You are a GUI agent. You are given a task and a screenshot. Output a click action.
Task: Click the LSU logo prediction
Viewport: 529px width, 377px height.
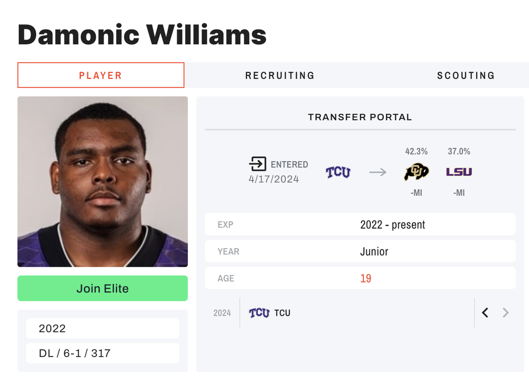[459, 172]
